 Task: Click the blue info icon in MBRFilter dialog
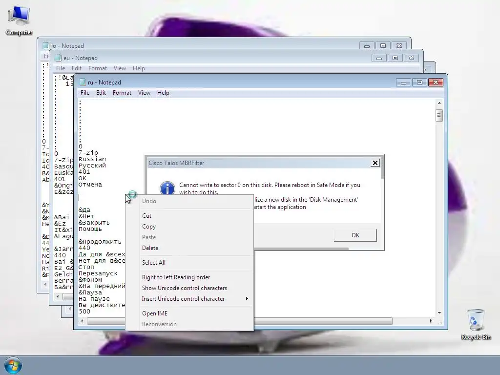tap(167, 188)
